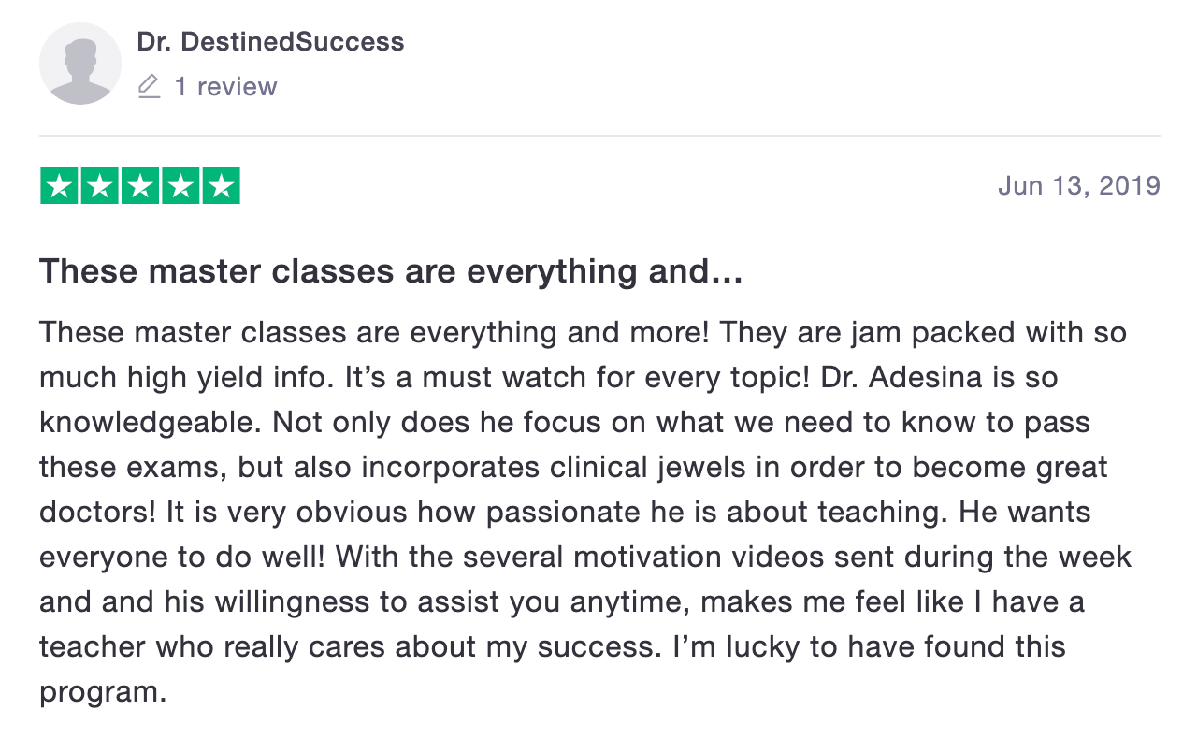
Task: Select the second green star
Action: pos(100,185)
